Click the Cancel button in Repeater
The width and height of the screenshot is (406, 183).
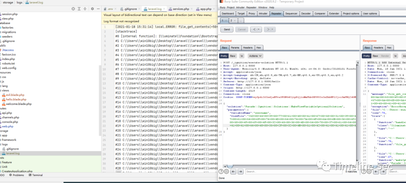(x=242, y=29)
